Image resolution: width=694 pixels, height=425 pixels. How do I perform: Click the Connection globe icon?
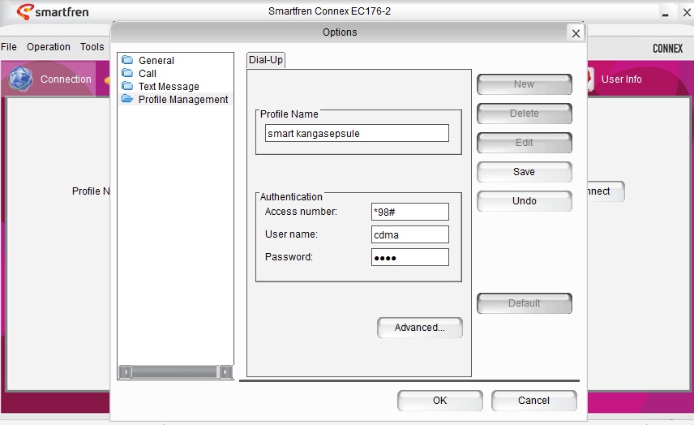(x=20, y=79)
